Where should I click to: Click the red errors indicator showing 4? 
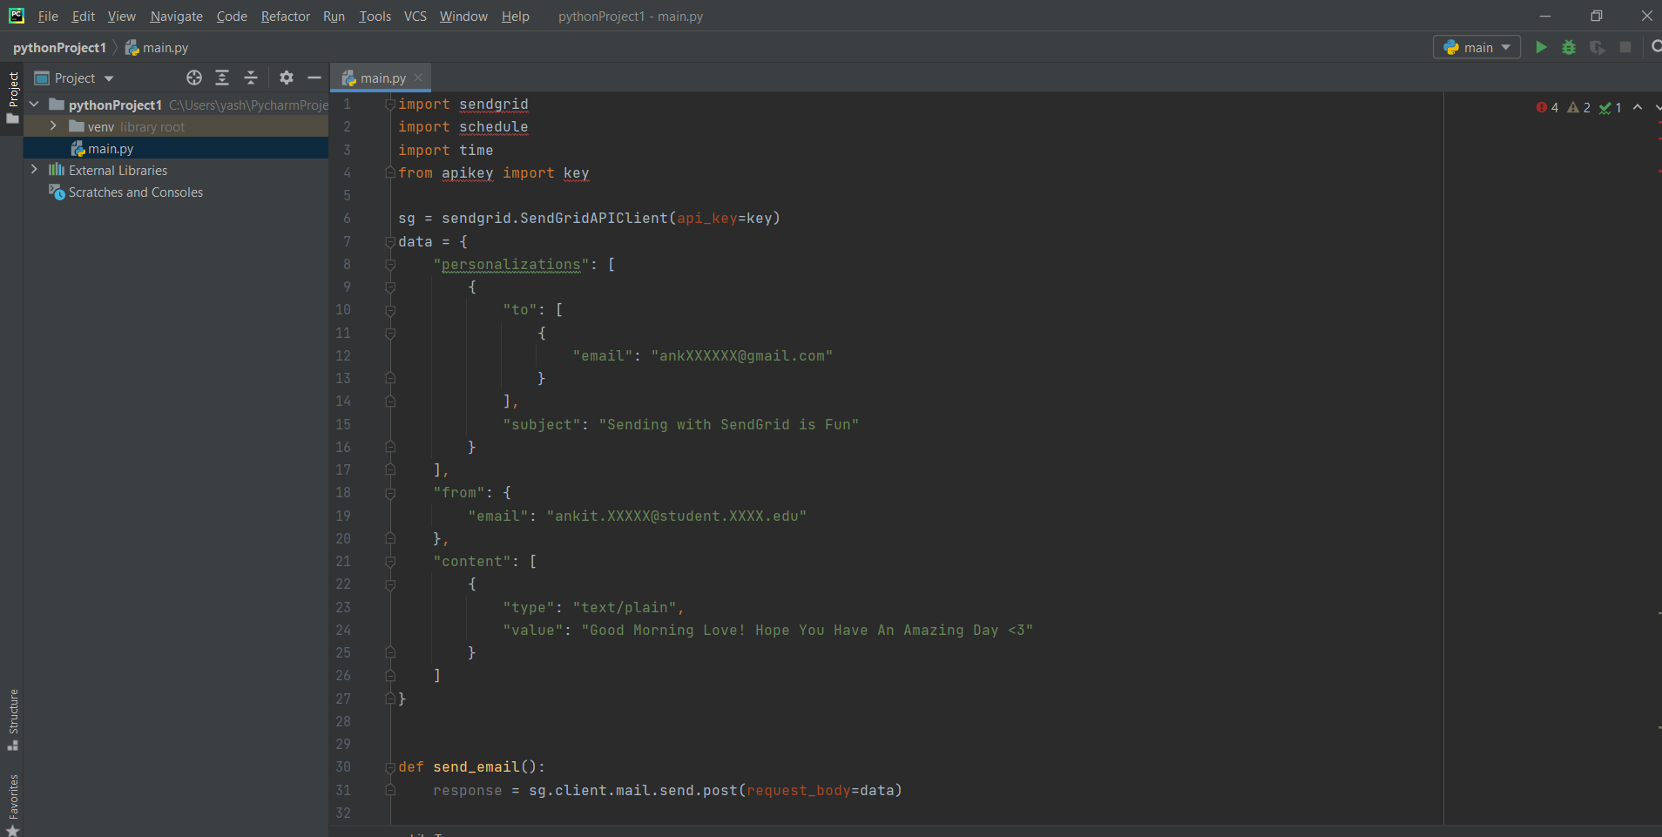point(1548,107)
